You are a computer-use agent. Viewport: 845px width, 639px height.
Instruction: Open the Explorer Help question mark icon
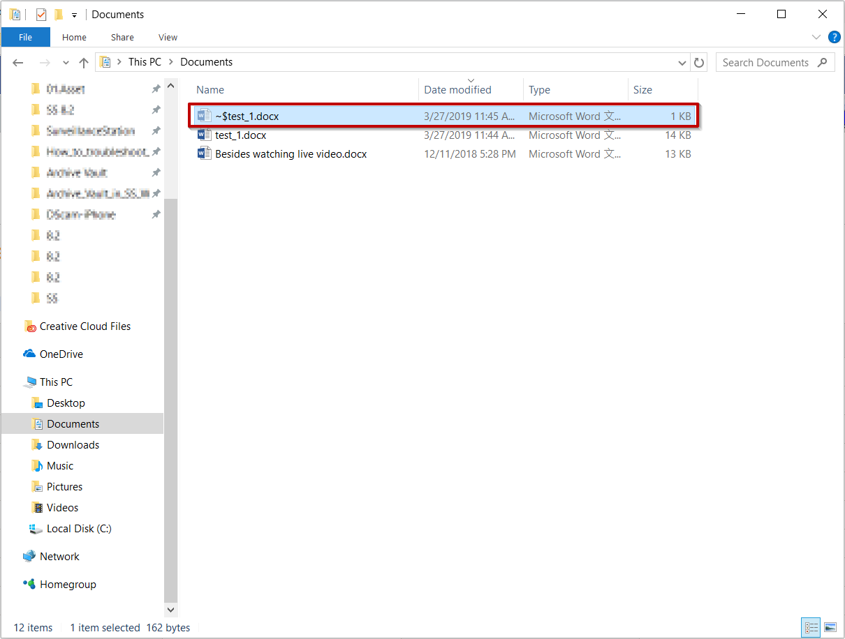(834, 37)
